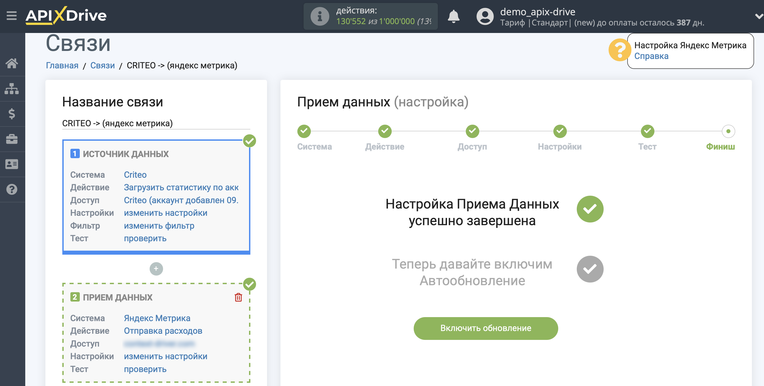This screenshot has width=764, height=386.
Task: Open the hamburger menu icon
Action: point(12,15)
